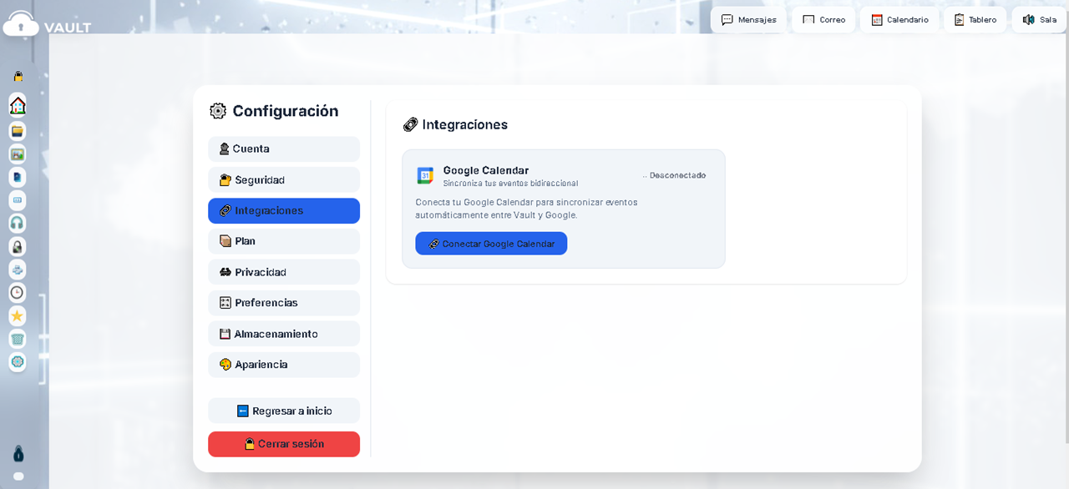Open Correo from the top bar
1069x489 pixels.
click(823, 19)
